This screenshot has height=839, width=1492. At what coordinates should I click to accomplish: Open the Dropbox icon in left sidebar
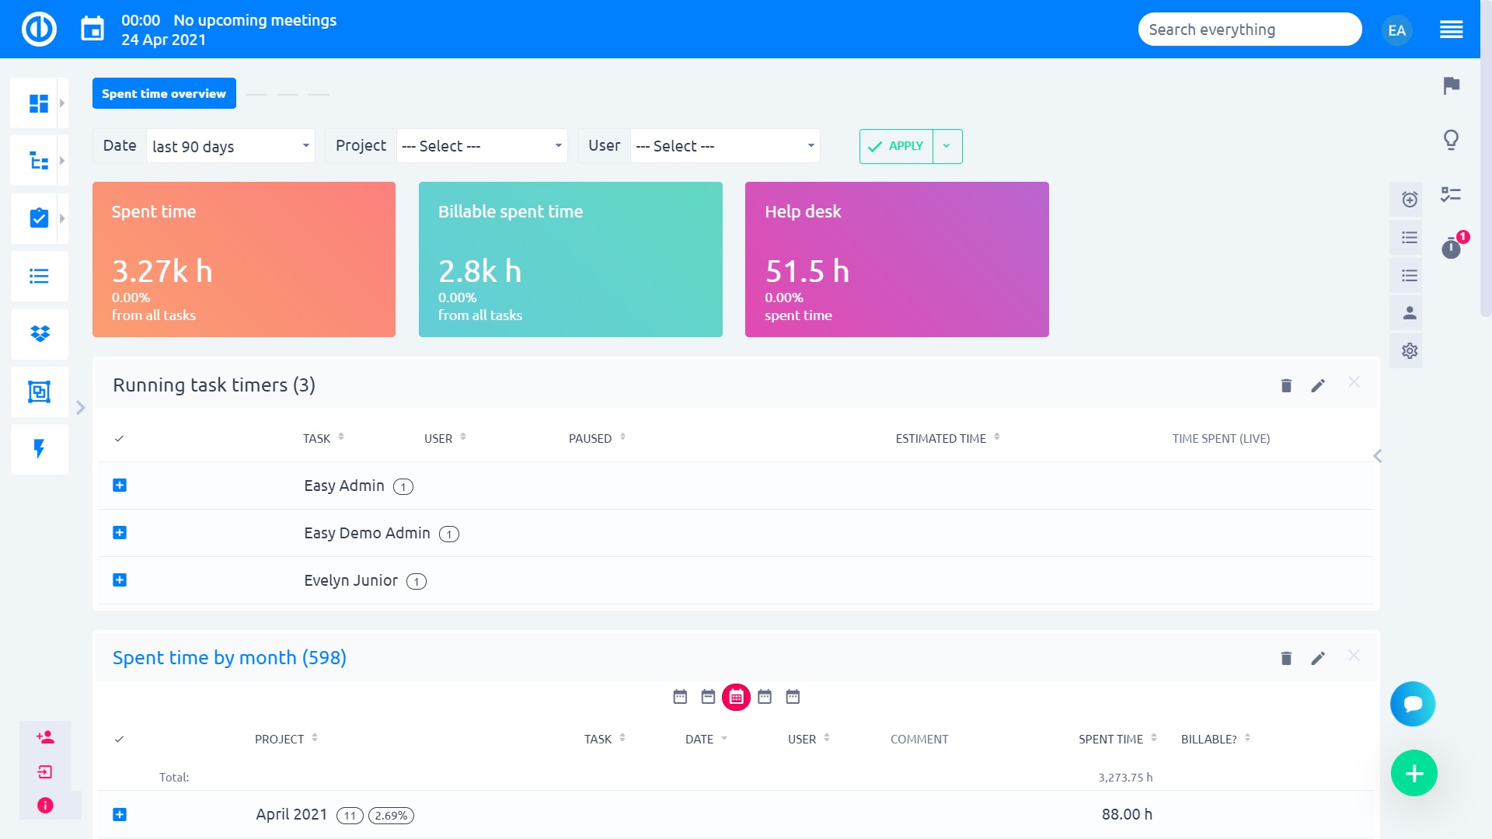pyautogui.click(x=39, y=334)
